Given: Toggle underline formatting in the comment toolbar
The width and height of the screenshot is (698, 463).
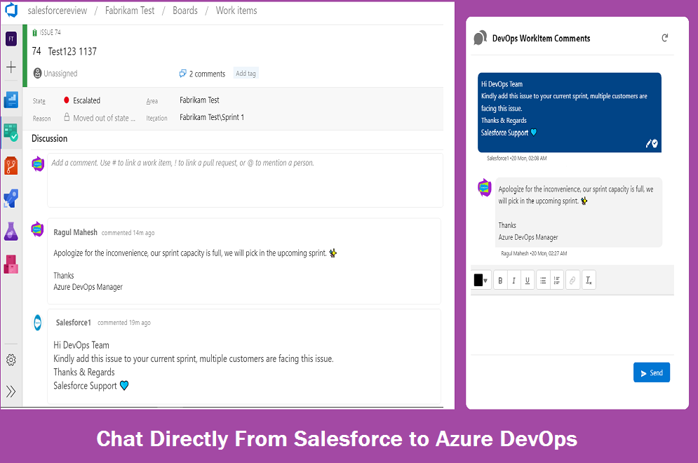Looking at the screenshot, I should 528,280.
